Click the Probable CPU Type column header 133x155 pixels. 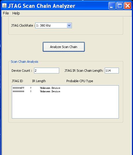point(80,81)
